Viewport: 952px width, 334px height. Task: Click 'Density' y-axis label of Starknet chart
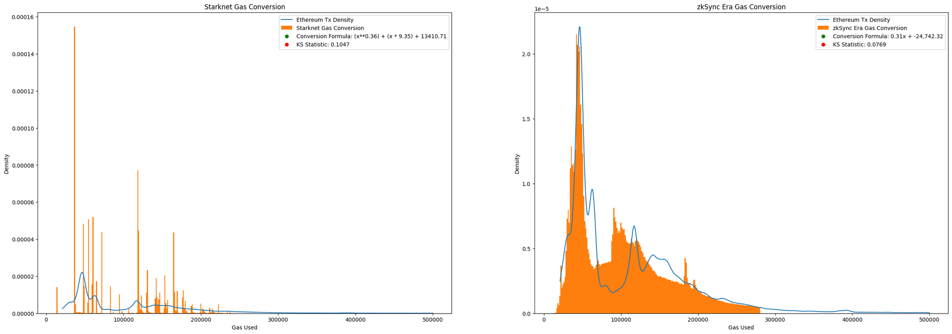(7, 163)
